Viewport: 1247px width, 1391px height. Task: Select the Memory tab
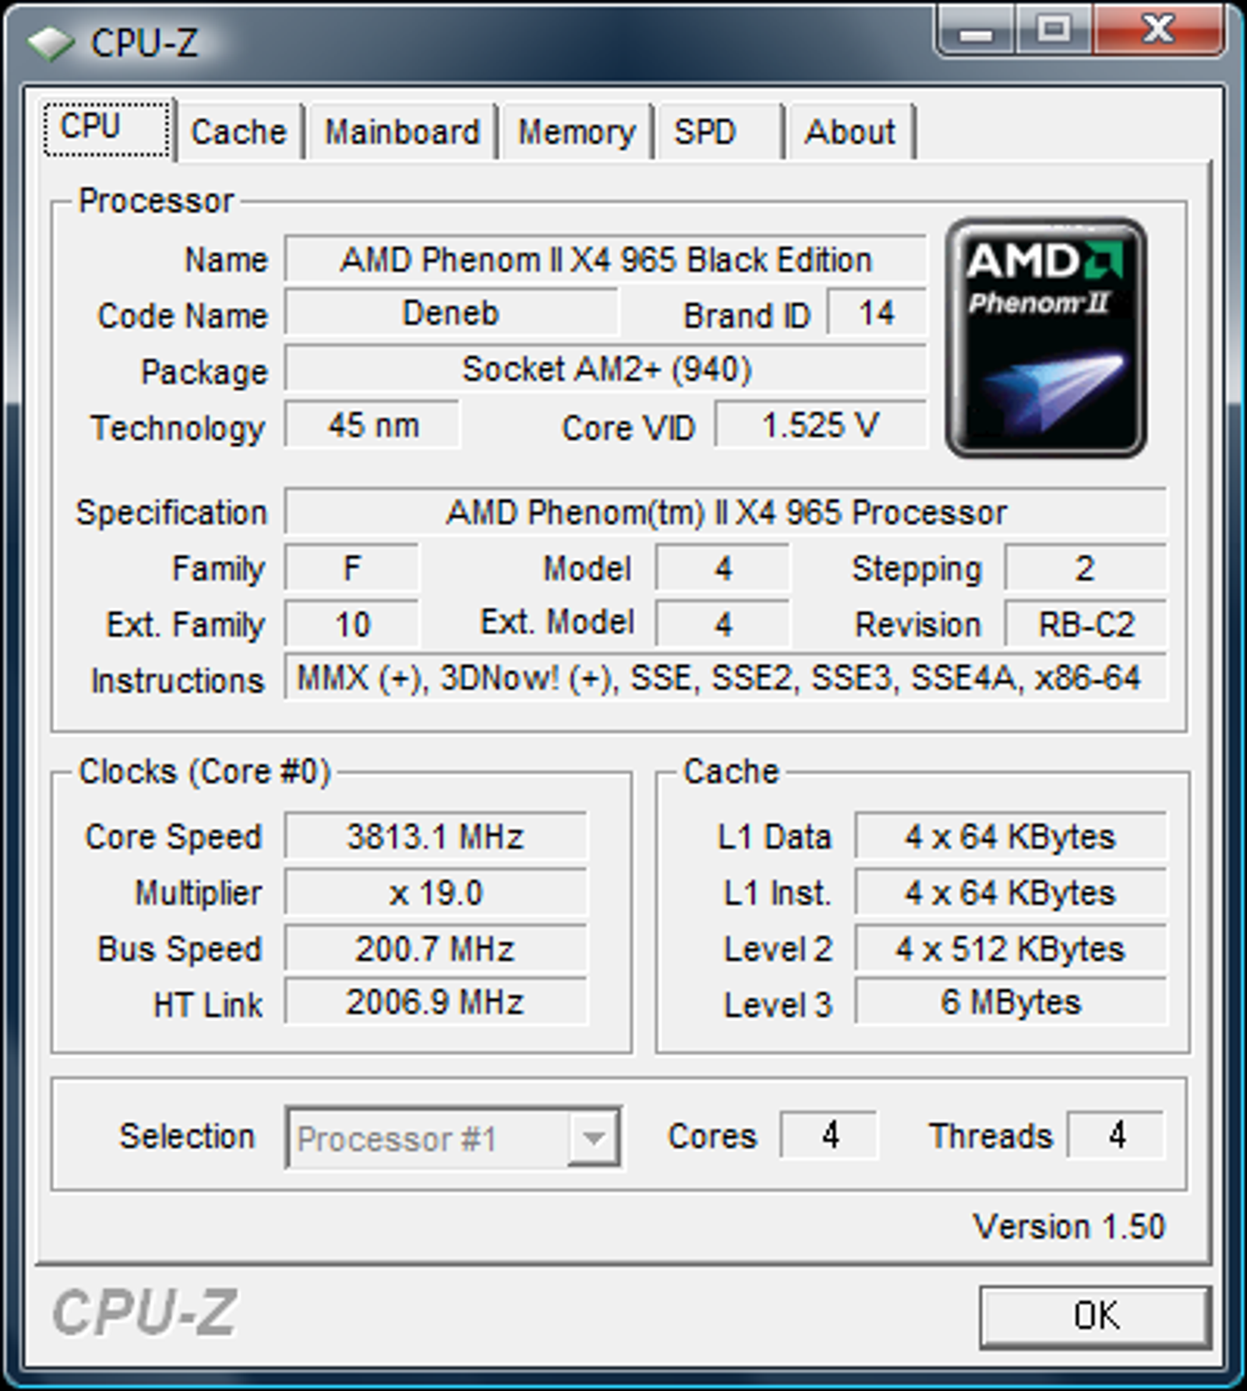[576, 132]
